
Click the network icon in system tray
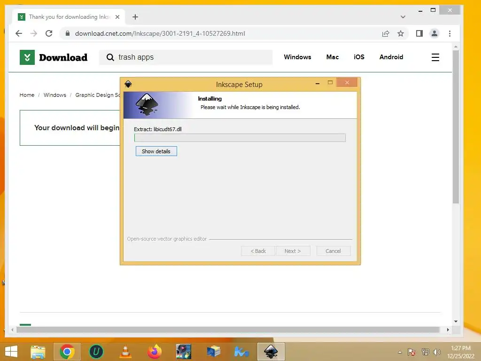[x=426, y=352]
